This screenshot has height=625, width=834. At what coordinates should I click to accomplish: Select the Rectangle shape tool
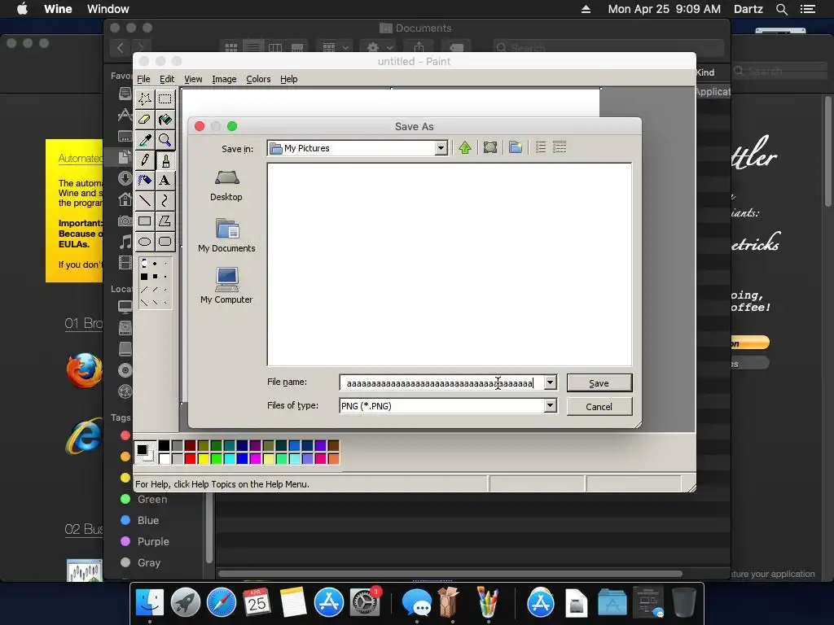[145, 221]
